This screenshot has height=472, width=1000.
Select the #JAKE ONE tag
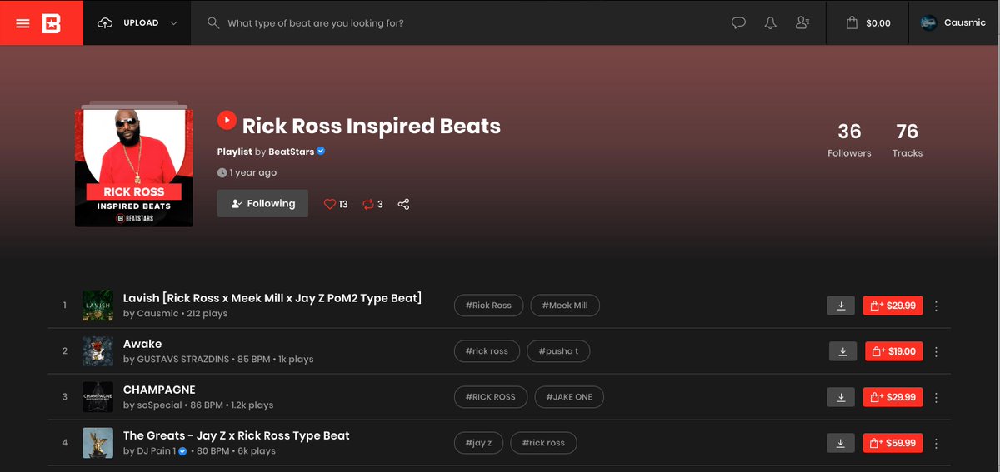(x=569, y=397)
